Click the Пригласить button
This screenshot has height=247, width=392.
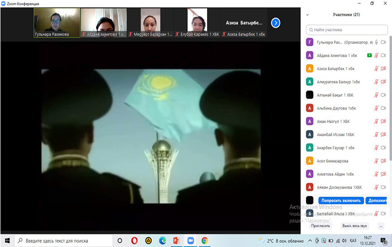(321, 226)
